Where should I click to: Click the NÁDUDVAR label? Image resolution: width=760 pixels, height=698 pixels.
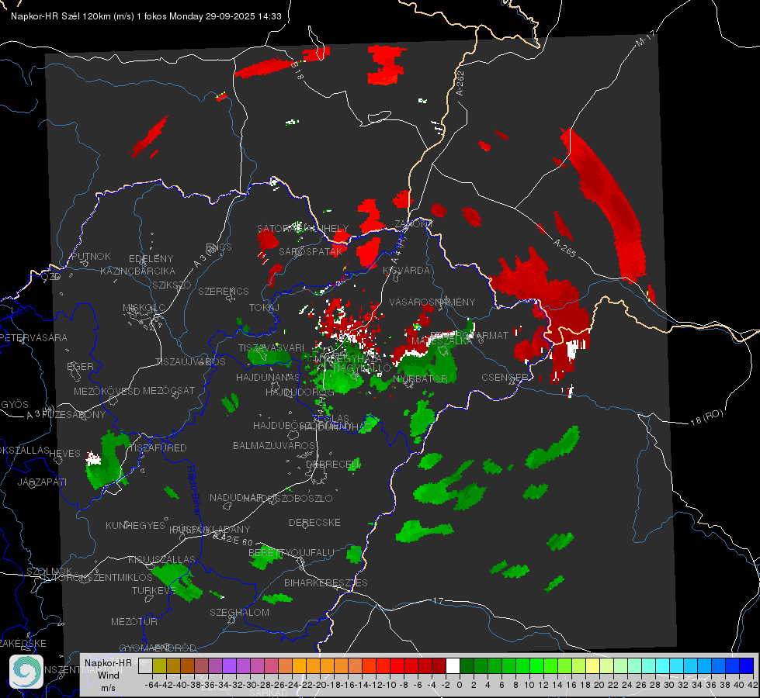point(235,497)
